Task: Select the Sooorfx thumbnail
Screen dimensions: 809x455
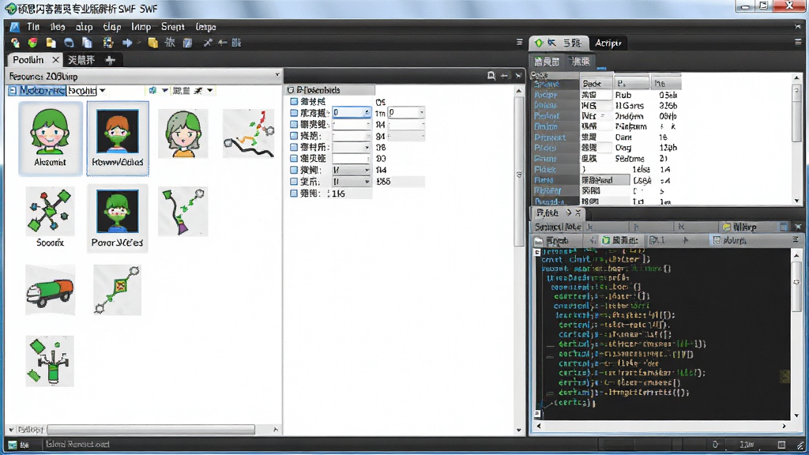Action: (50, 217)
